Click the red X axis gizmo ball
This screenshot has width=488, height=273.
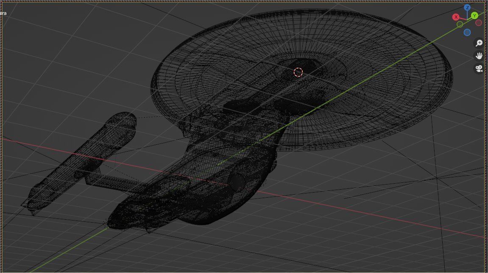(456, 17)
